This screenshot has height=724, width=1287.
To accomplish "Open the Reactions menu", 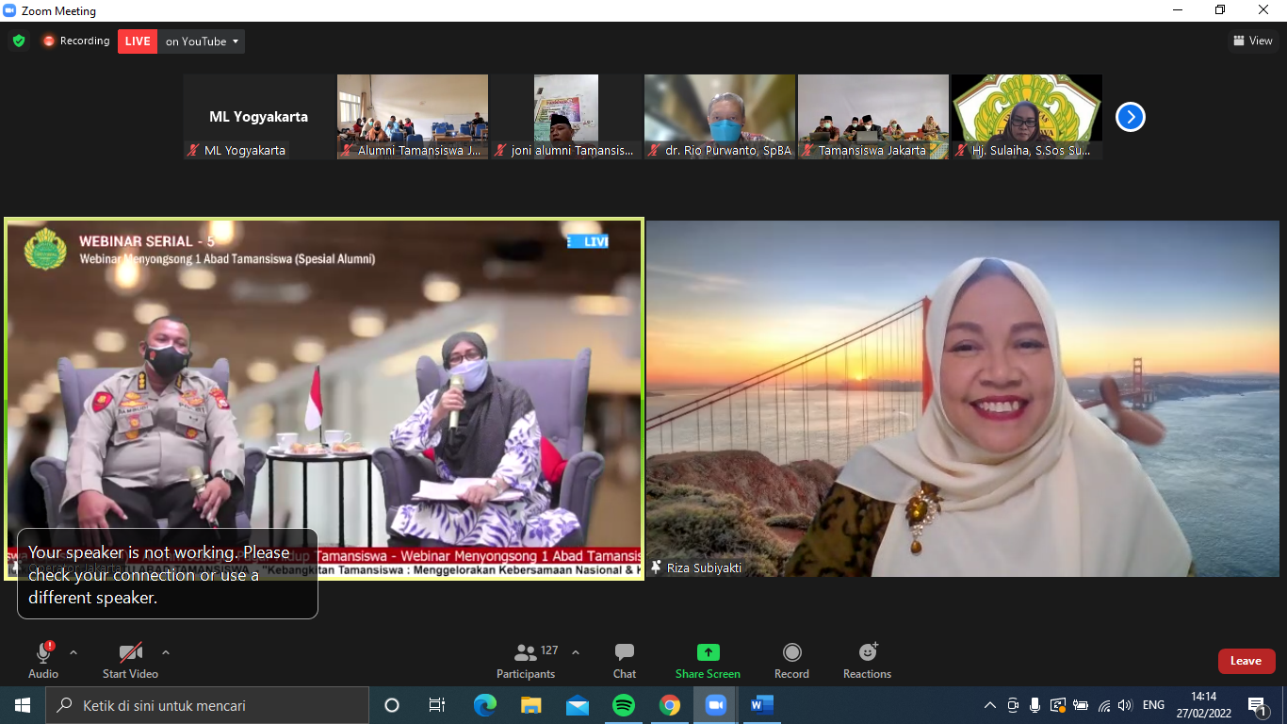I will [x=867, y=660].
